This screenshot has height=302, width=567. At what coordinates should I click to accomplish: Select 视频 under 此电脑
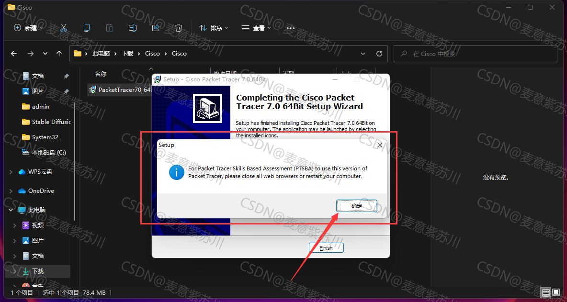coord(38,225)
